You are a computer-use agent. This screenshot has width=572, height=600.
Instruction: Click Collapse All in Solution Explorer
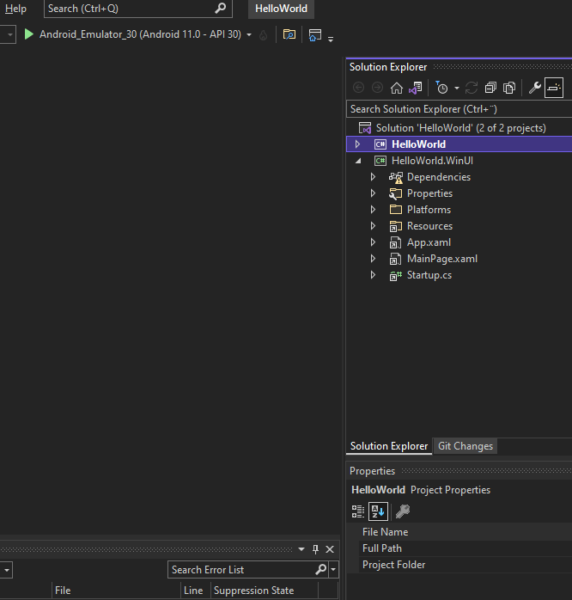[x=490, y=88]
